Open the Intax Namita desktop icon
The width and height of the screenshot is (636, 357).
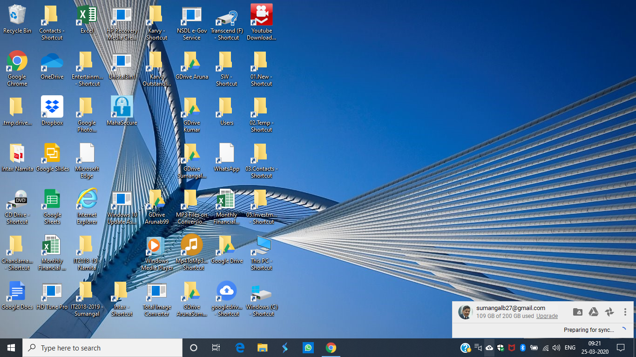tap(17, 157)
